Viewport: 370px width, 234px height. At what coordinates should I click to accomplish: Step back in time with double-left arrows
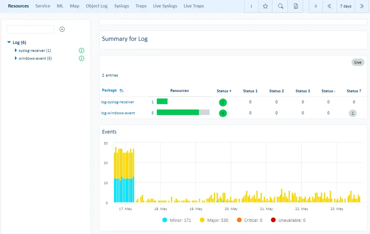[329, 6]
